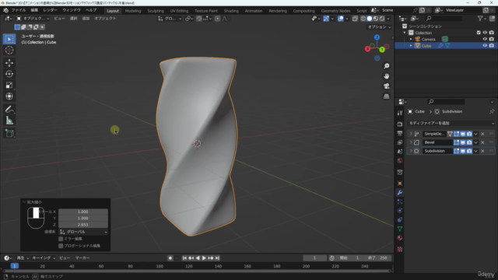Toggle Subdivision modifier render display

pyautogui.click(x=469, y=151)
